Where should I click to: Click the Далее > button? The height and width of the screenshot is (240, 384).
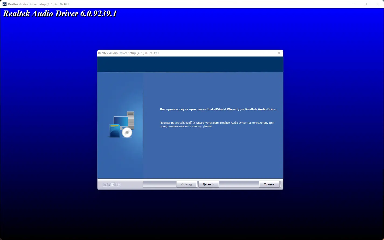[x=209, y=184]
